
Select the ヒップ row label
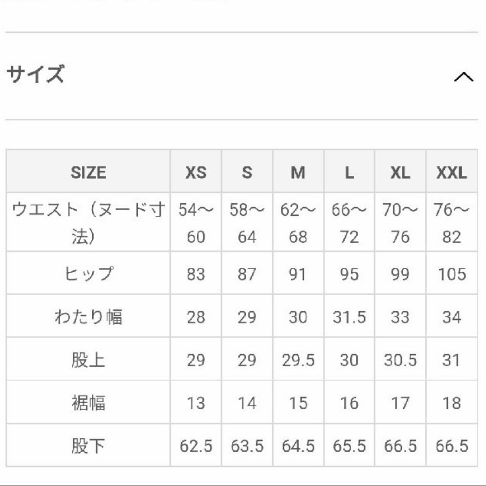click(x=88, y=274)
